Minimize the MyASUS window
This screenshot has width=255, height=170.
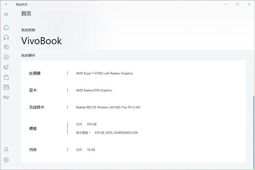[226, 4]
